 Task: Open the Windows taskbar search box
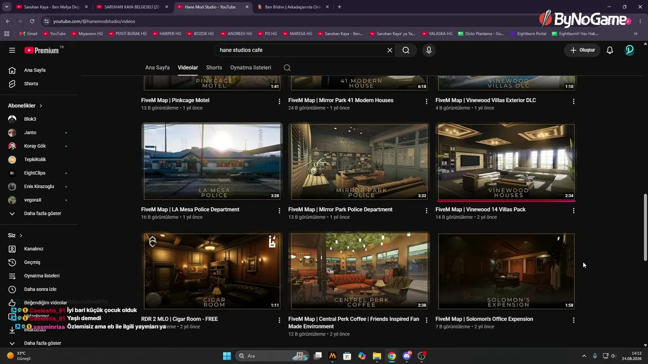click(273, 356)
